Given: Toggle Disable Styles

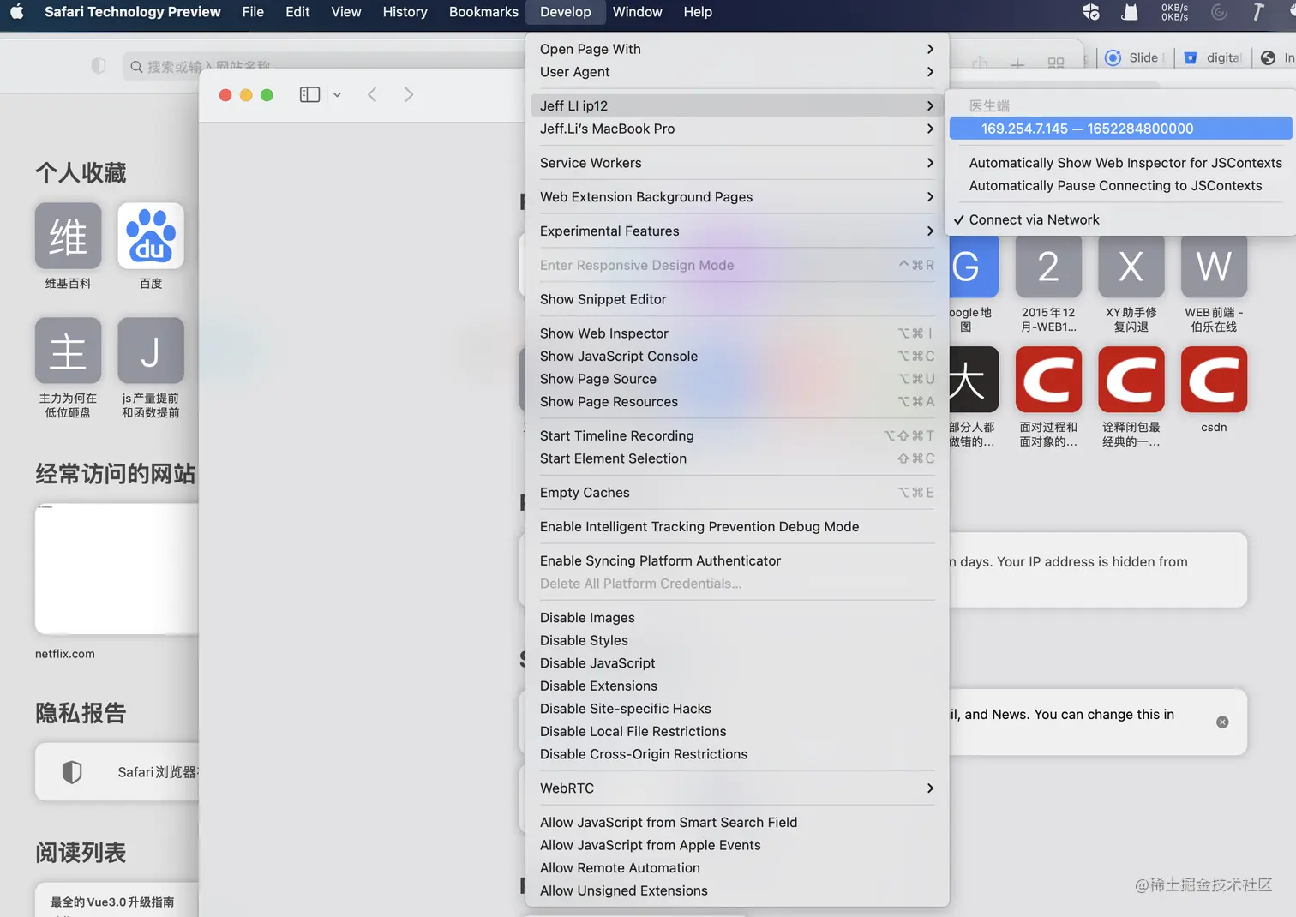Looking at the screenshot, I should [737, 641].
